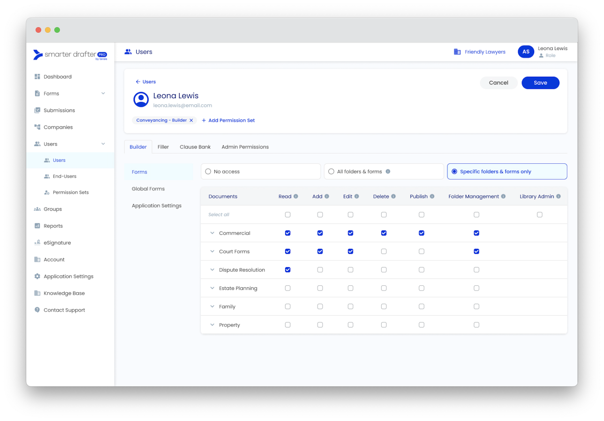Open the Dashboard from the sidebar

click(x=37, y=76)
